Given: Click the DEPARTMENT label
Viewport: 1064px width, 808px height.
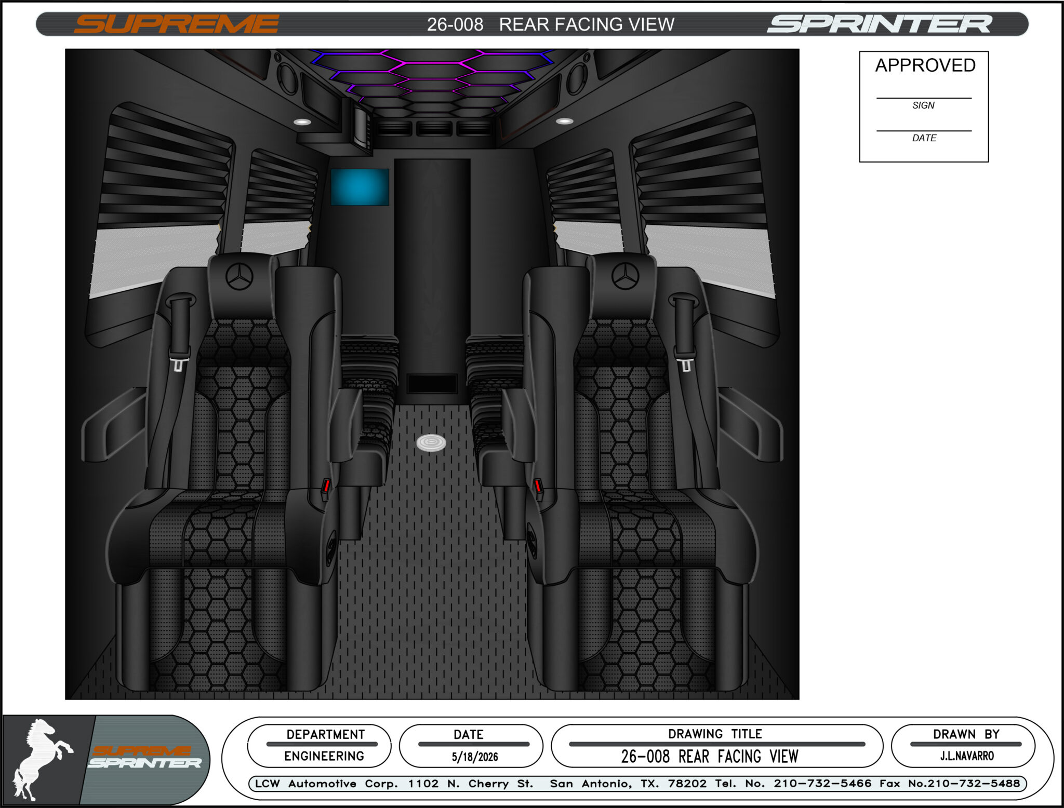Looking at the screenshot, I should (326, 734).
